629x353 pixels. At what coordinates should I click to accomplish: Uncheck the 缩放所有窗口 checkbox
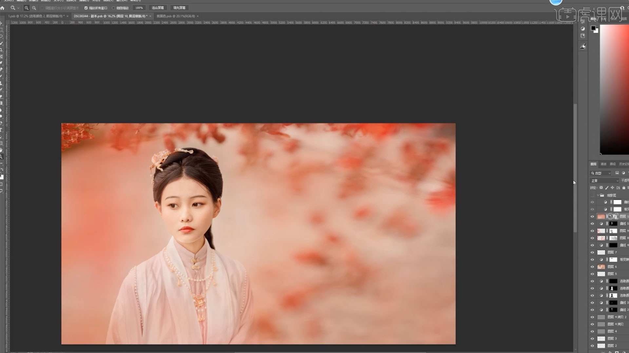[x=86, y=8]
